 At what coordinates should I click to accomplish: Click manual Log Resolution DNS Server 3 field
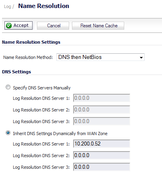[102, 121]
